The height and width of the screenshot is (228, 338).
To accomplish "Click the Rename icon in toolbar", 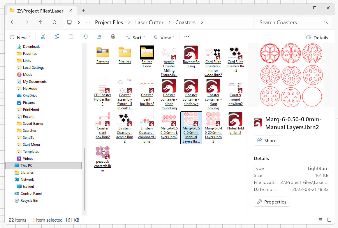I will [x=85, y=37].
